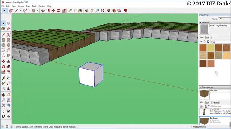Open the Wood material library dropdown
The image size is (231, 129).
click(x=221, y=42)
